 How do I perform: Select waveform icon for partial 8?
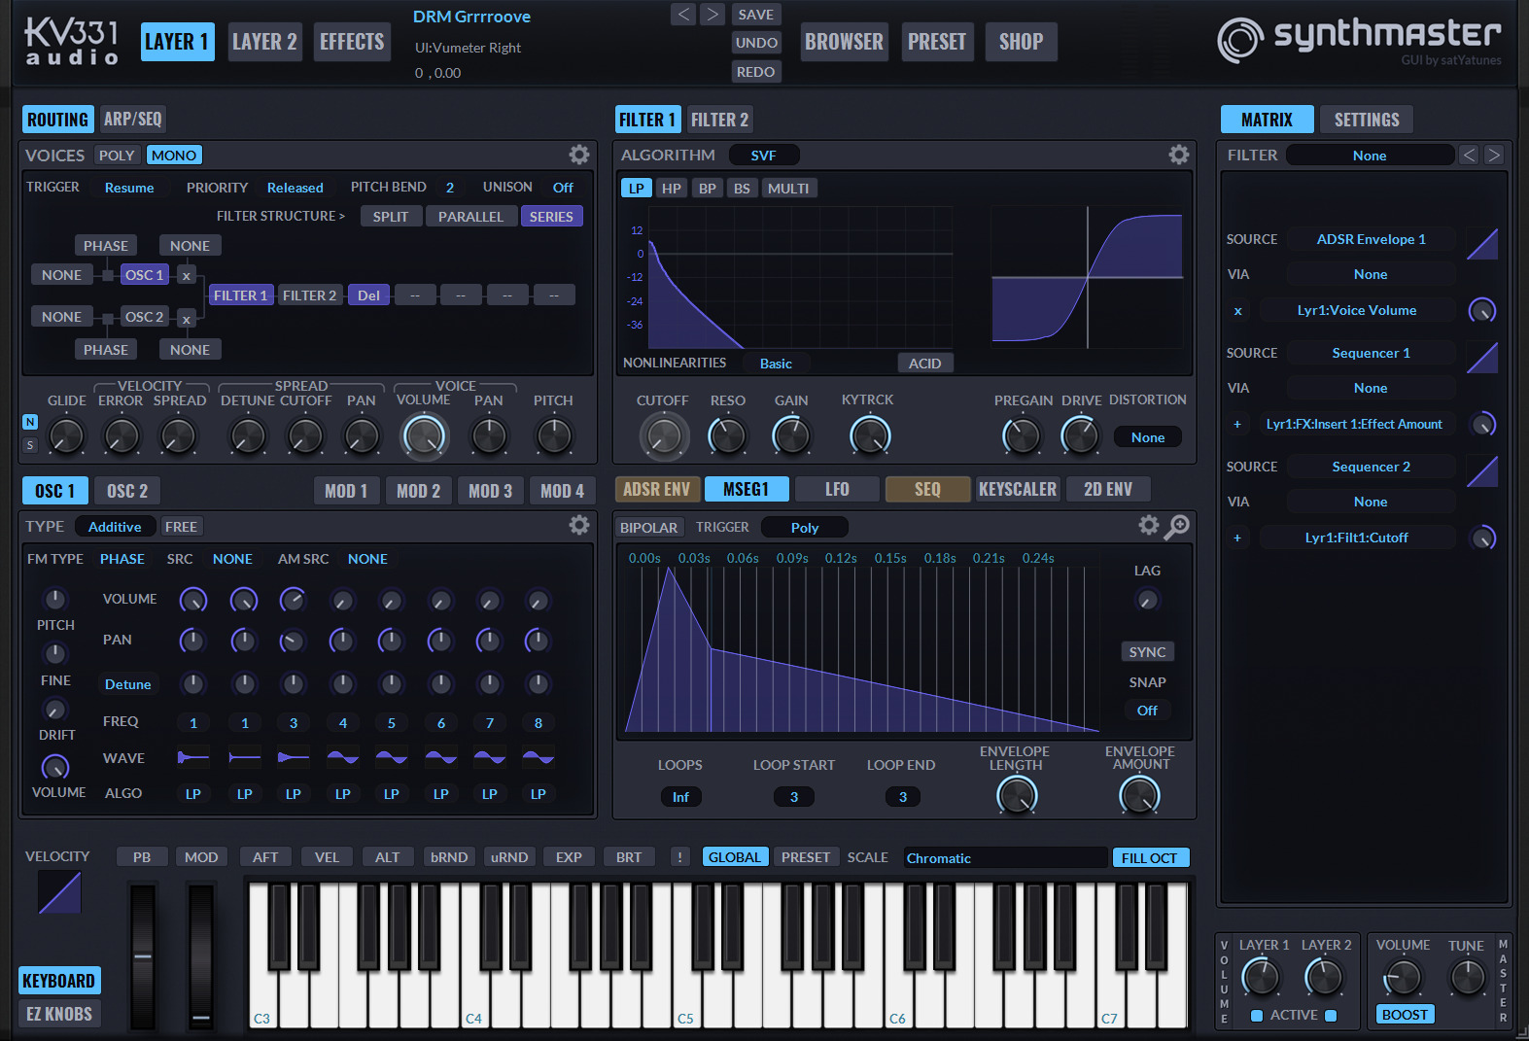[539, 757]
